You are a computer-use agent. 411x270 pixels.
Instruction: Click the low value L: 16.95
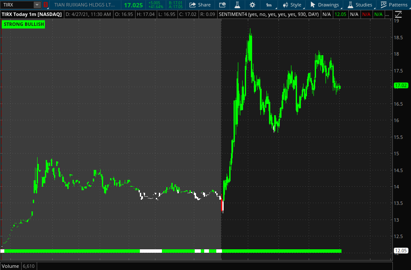pos(167,14)
